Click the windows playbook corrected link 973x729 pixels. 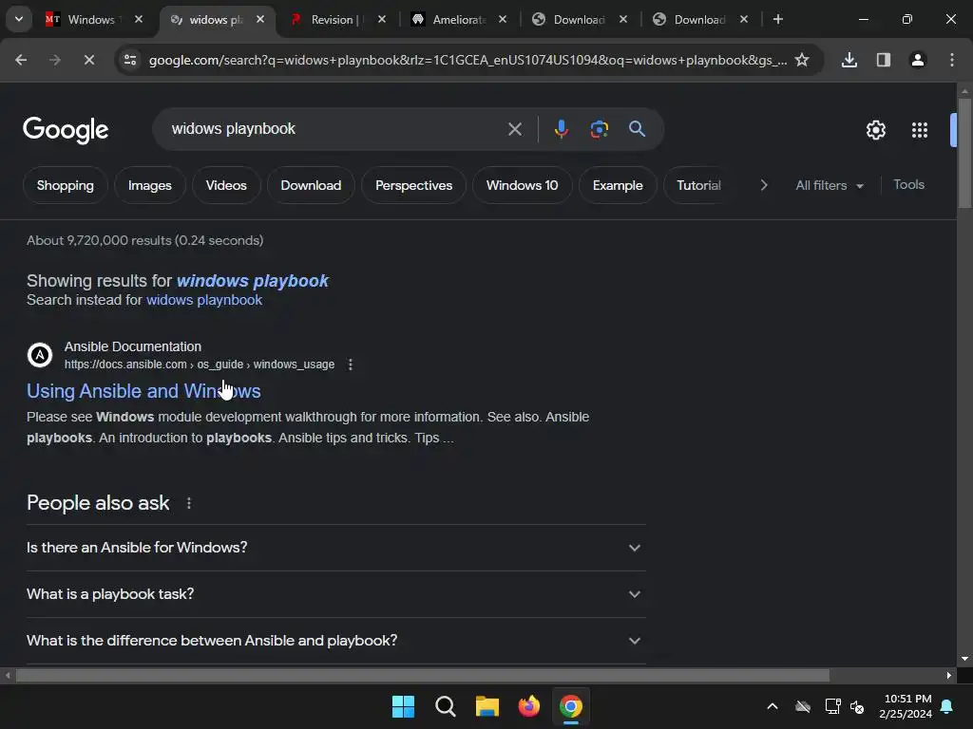pyautogui.click(x=253, y=281)
